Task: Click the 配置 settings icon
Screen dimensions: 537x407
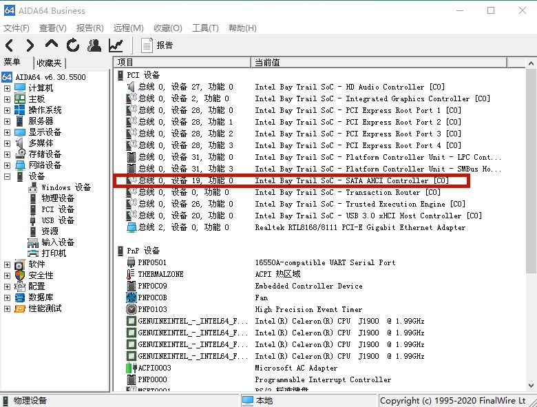Action: 20,286
